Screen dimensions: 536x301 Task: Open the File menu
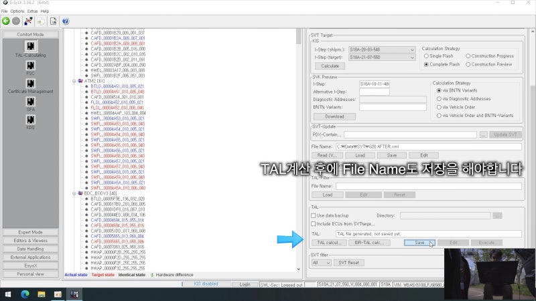[5, 11]
